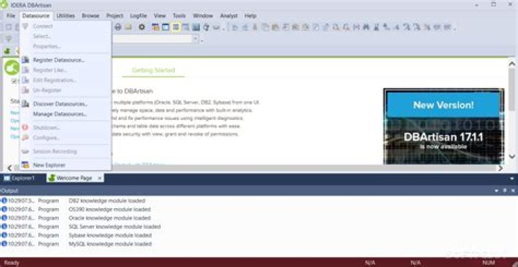Open the document tab list arrow at right

pyautogui.click(x=512, y=178)
